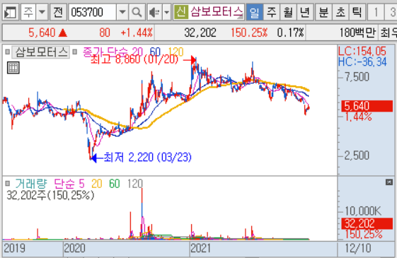Click the 삼보모터스 chart legend label
This screenshot has width=397, height=258.
coord(41,52)
